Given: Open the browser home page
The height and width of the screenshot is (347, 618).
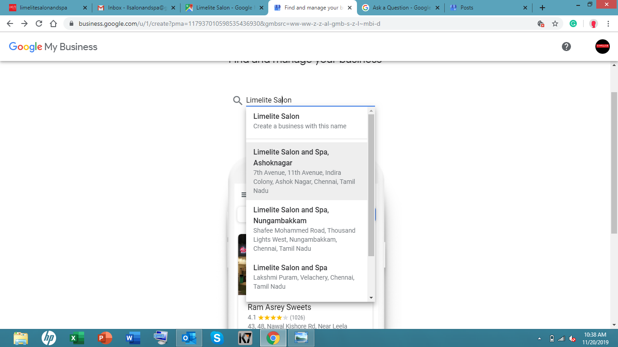Looking at the screenshot, I should 53,23.
